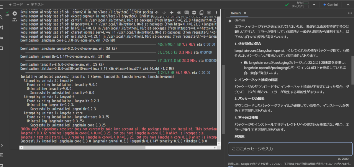Open the files folder icon in sidebar
The width and height of the screenshot is (354, 167).
click(1, 48)
